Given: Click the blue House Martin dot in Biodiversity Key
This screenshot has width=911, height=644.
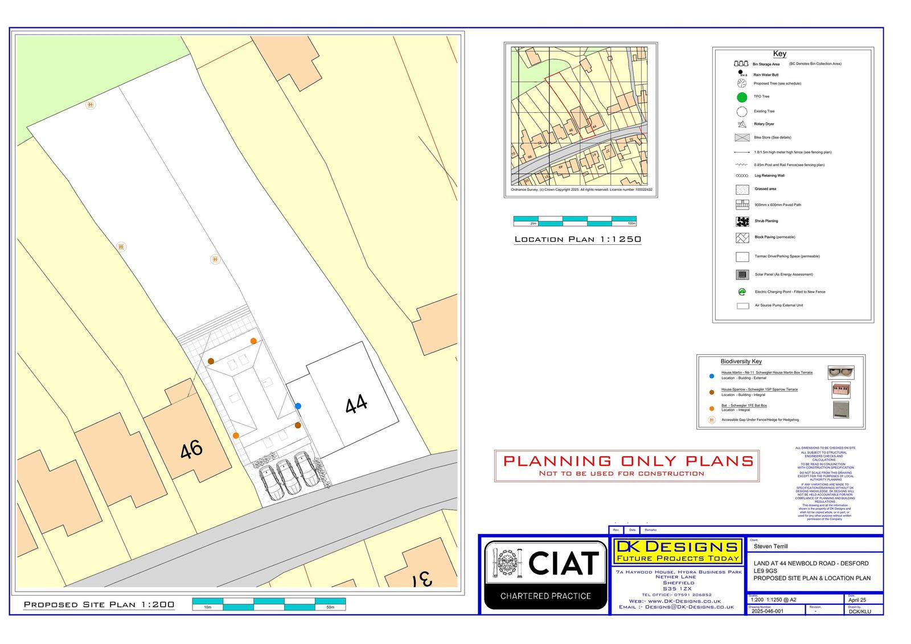Looking at the screenshot, I should (x=711, y=376).
